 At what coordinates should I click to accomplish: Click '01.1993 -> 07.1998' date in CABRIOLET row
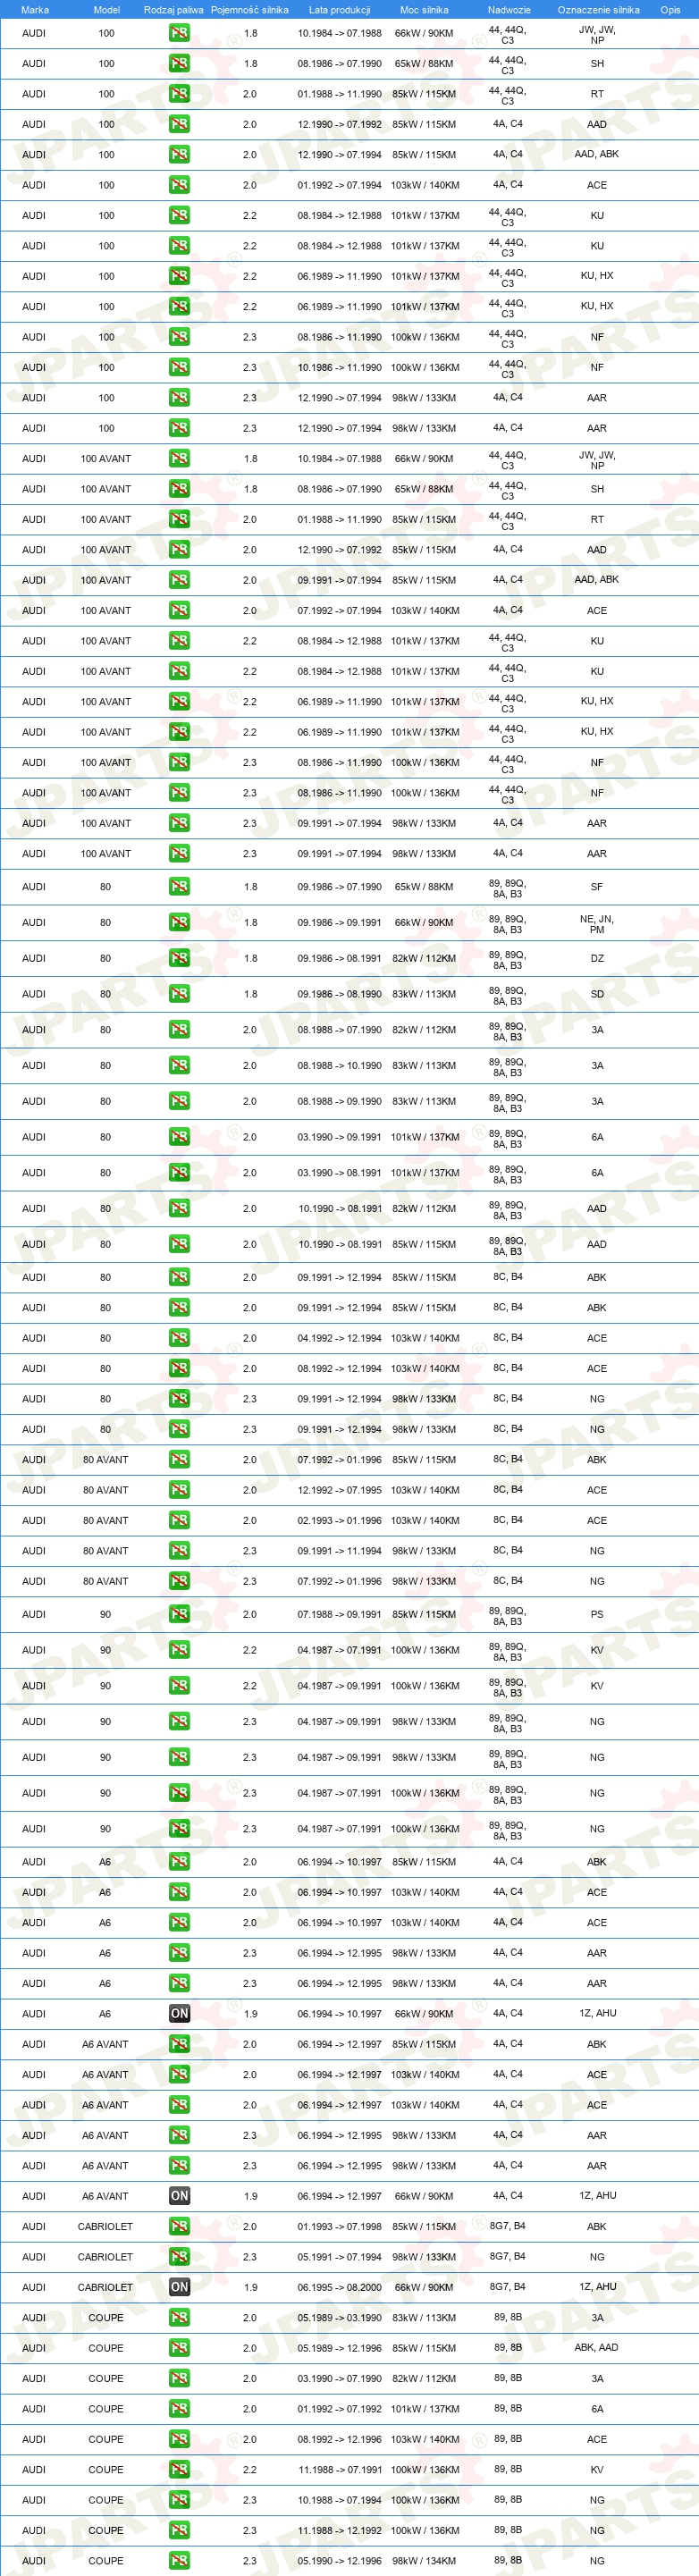coord(339,2227)
